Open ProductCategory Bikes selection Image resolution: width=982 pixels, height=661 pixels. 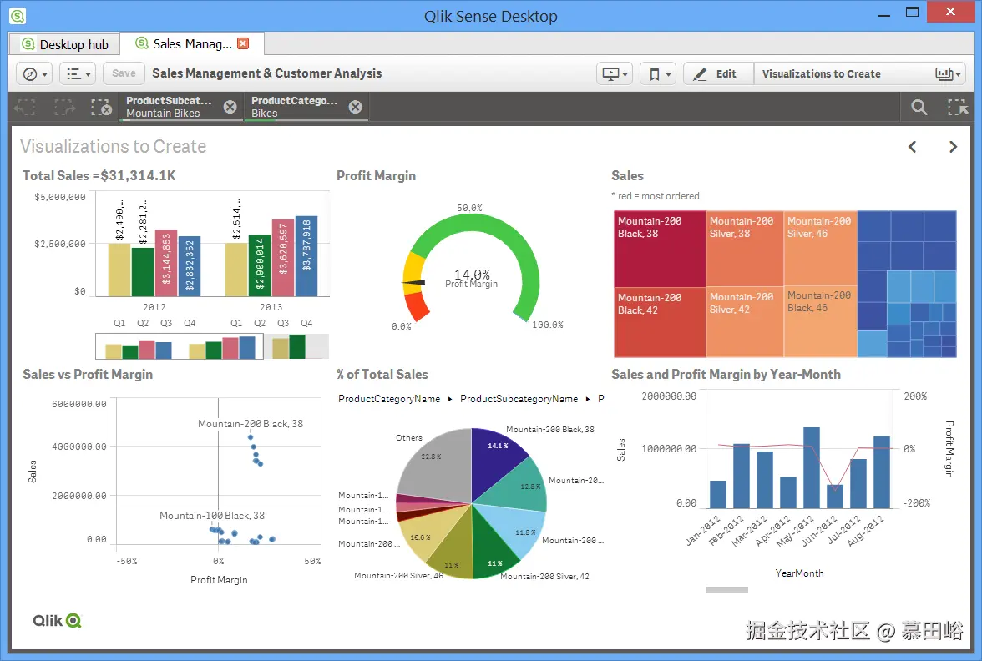294,107
